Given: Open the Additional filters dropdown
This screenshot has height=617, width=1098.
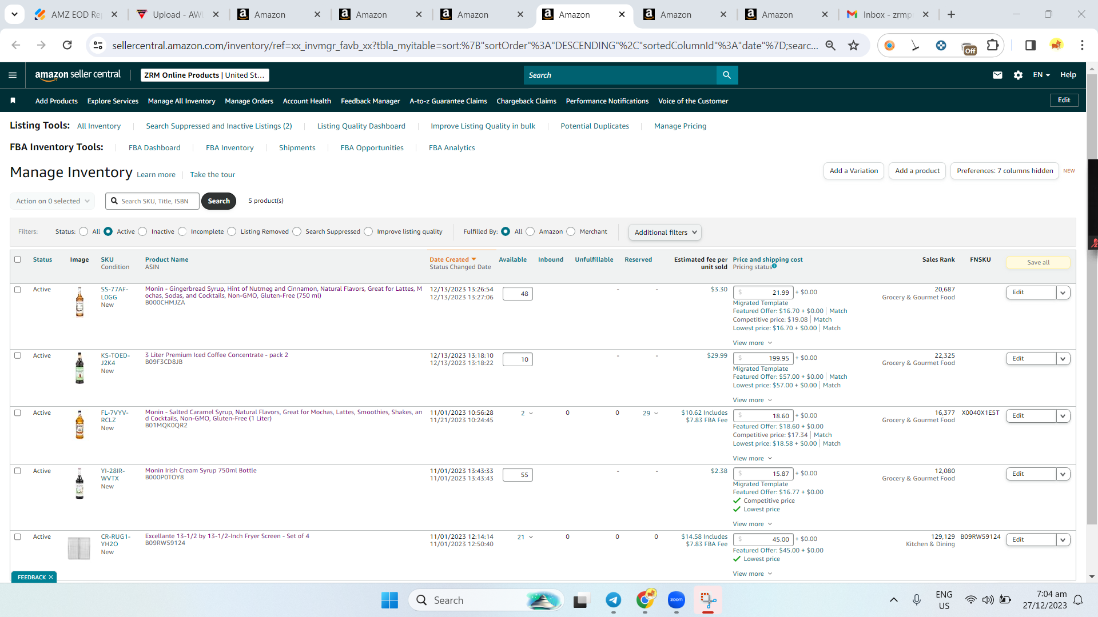Looking at the screenshot, I should coord(665,232).
